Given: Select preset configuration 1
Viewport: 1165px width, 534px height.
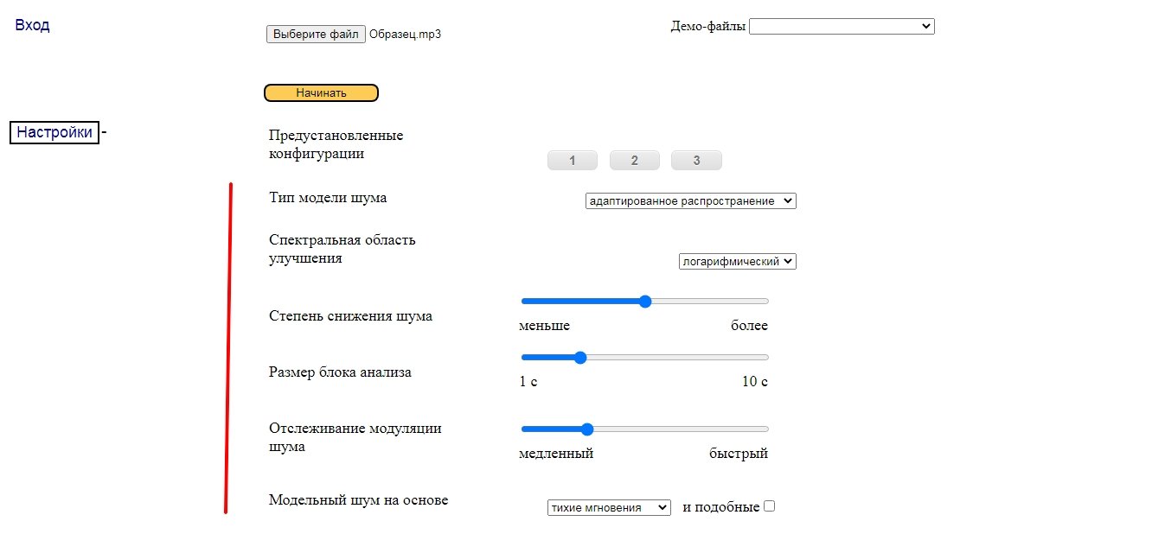Looking at the screenshot, I should 573,161.
